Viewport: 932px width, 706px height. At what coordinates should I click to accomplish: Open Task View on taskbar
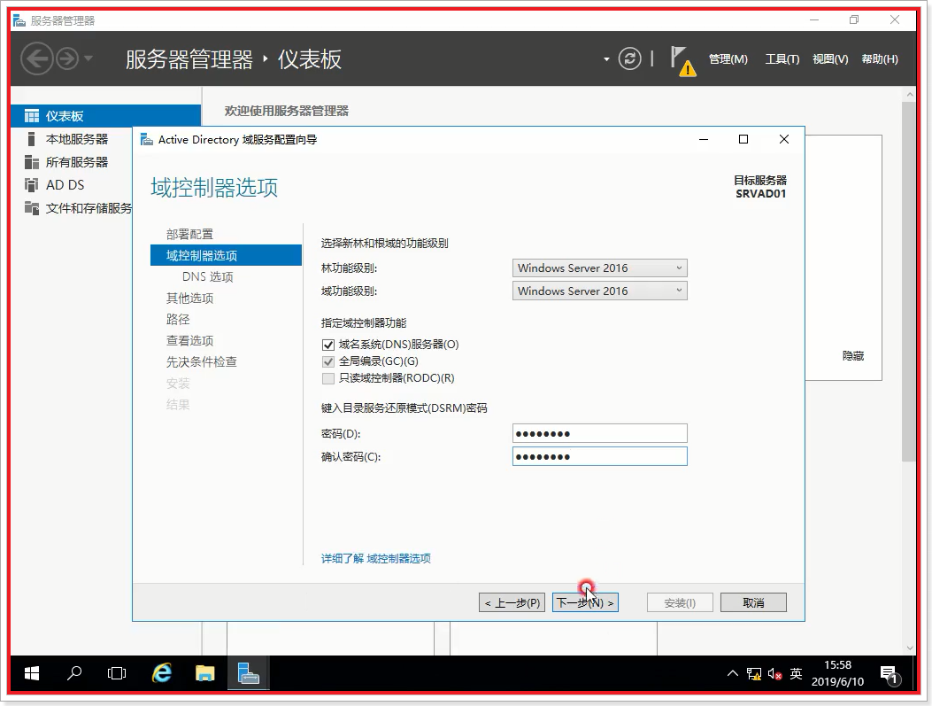[117, 673]
